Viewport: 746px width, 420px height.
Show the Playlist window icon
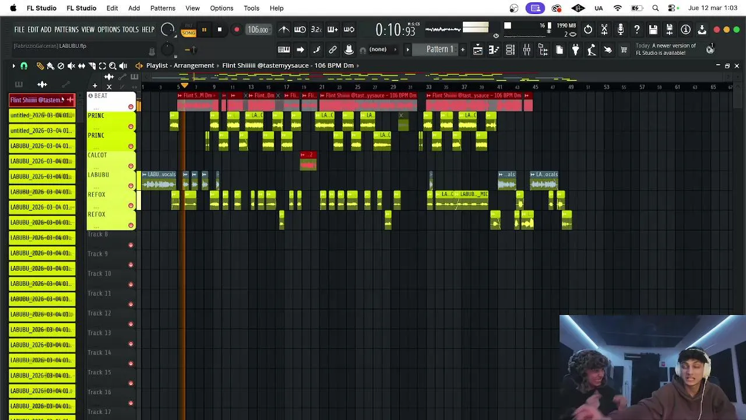pos(477,50)
